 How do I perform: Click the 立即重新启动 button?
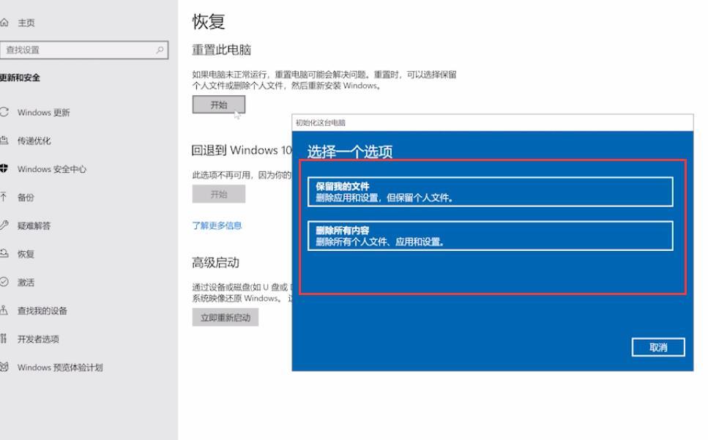[226, 318]
